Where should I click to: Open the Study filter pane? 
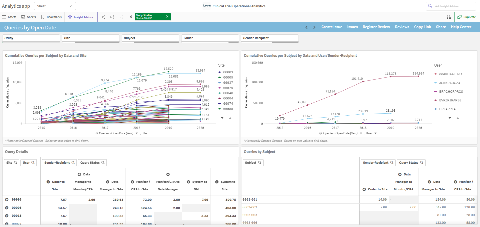click(x=31, y=38)
